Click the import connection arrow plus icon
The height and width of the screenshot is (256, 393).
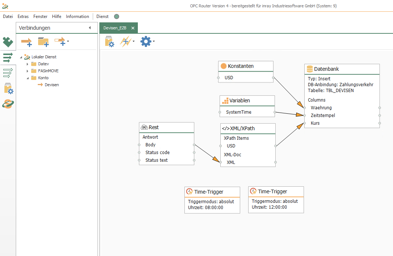point(60,41)
